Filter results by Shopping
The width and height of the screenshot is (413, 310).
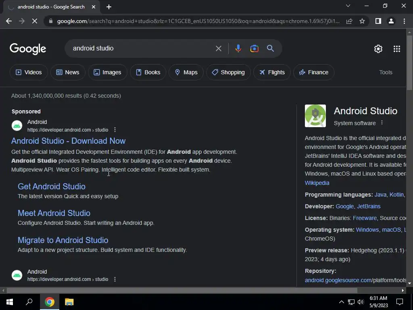point(228,72)
